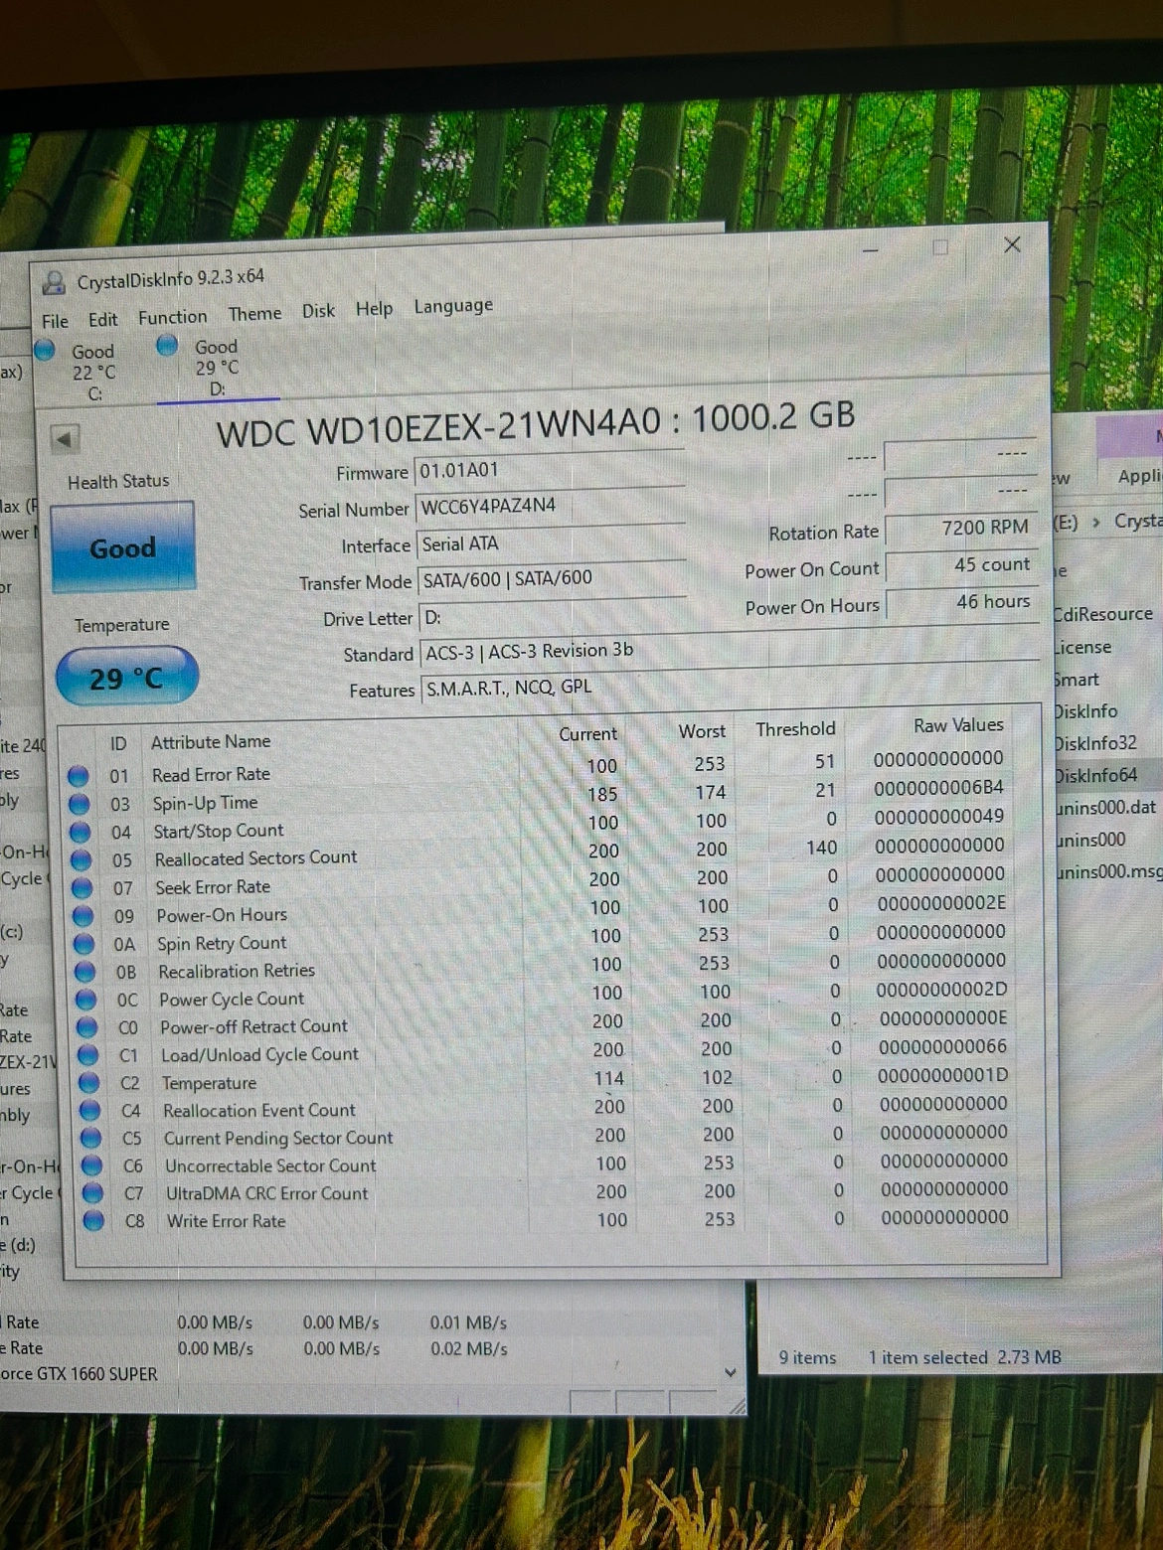Click the Power-off Retract Count status orb

[87, 1027]
